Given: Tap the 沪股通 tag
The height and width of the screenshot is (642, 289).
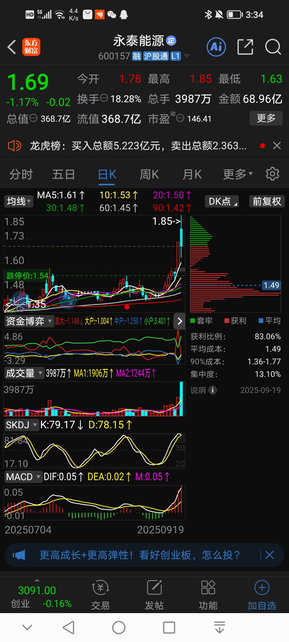Looking at the screenshot, I should (156, 56).
